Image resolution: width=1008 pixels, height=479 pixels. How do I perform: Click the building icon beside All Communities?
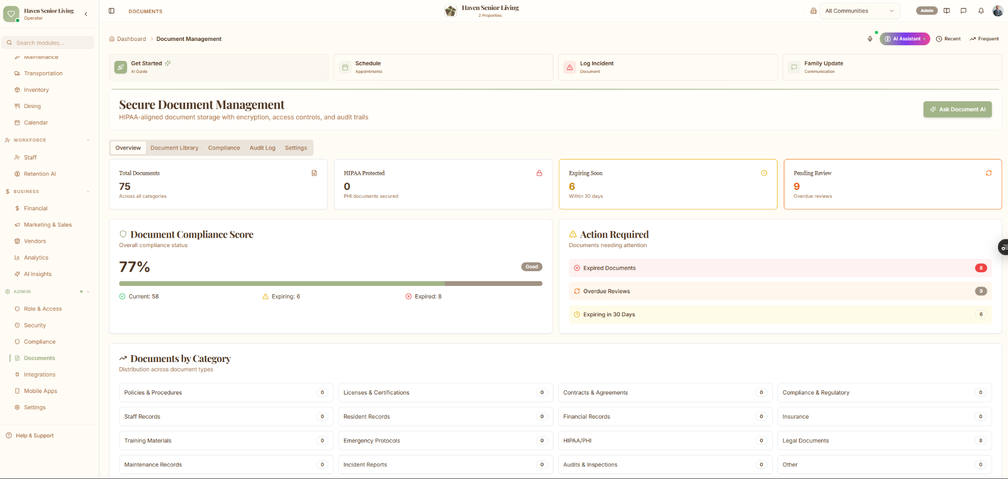(813, 11)
